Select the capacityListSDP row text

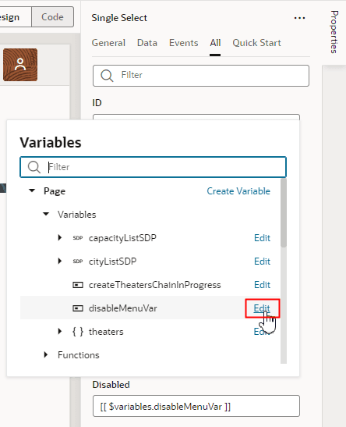point(122,238)
